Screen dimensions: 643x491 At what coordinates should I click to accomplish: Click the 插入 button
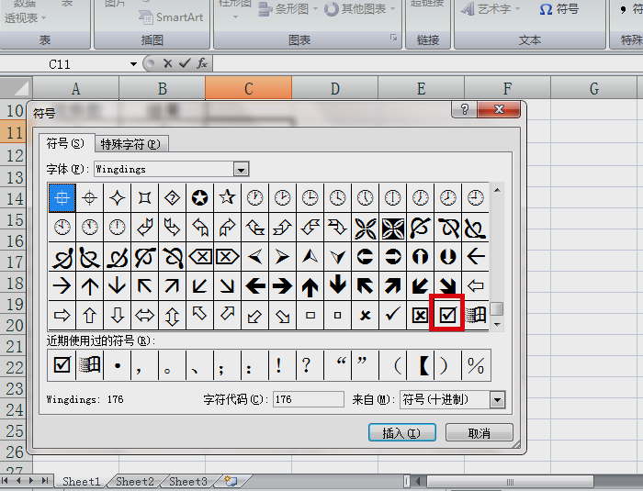coord(400,433)
